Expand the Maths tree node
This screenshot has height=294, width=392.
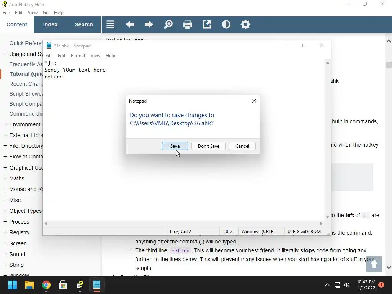[5, 178]
